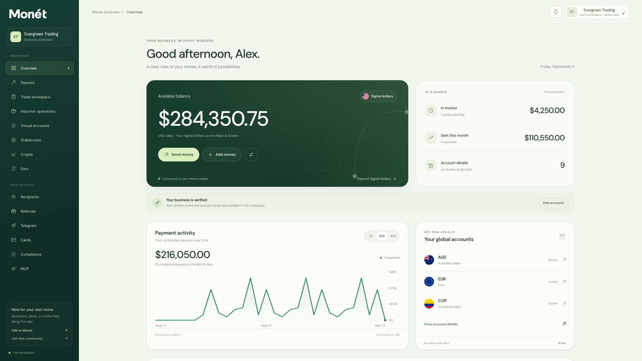The image size is (642, 361).
Task: Open the AUD account arrow icon
Action: tap(564, 260)
